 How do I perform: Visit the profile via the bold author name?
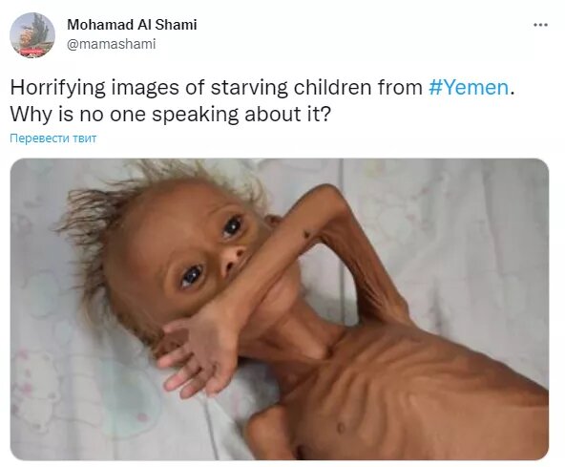click(132, 25)
